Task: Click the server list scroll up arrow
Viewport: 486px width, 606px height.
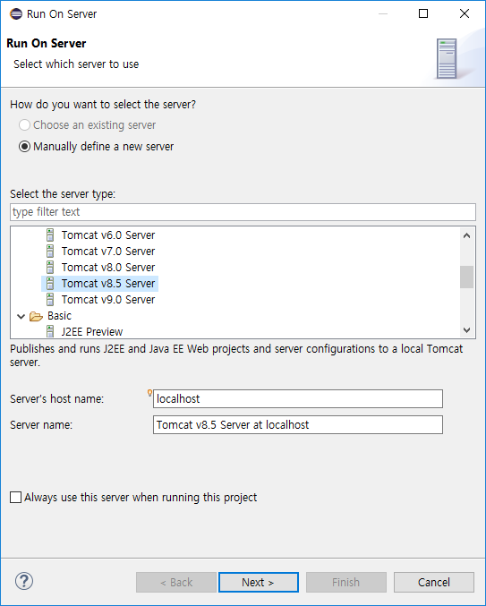Action: click(x=466, y=235)
